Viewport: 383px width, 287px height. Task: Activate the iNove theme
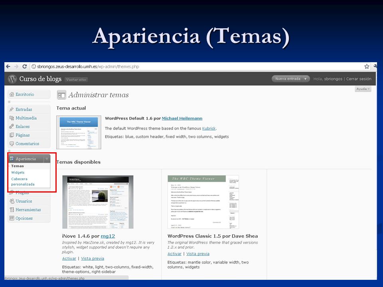click(69, 258)
